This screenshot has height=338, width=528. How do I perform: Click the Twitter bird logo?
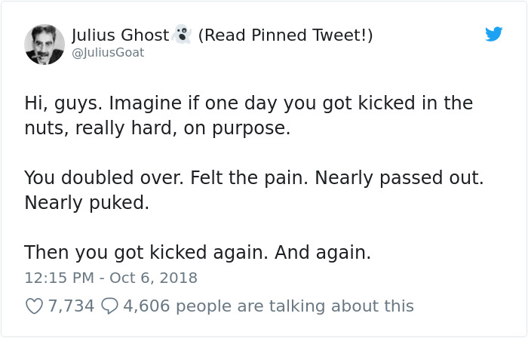click(x=494, y=34)
